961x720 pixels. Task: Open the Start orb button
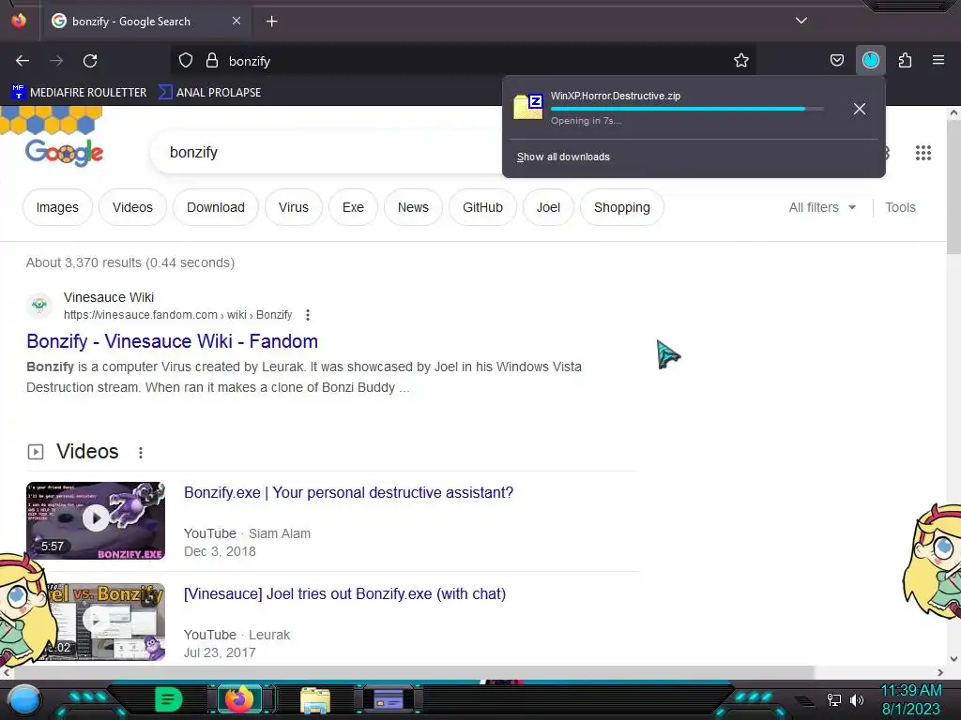23,699
